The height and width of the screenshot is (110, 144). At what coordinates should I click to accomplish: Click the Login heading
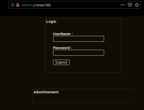(x=51, y=21)
